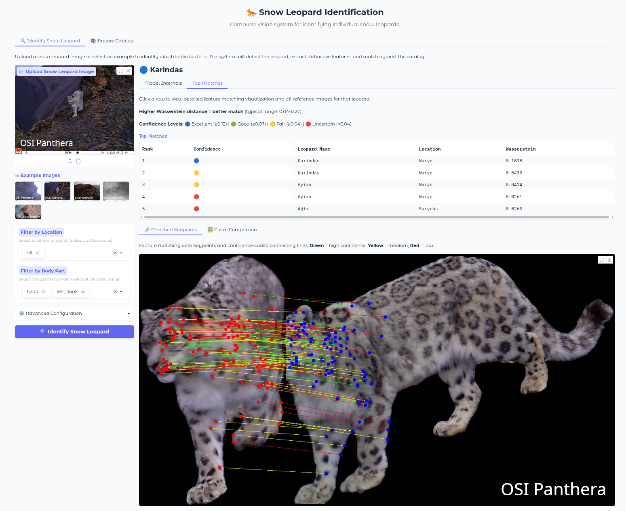This screenshot has width=626, height=511.
Task: Click the copy-to-clipboard icon under the uploaded image
Action: (79, 161)
